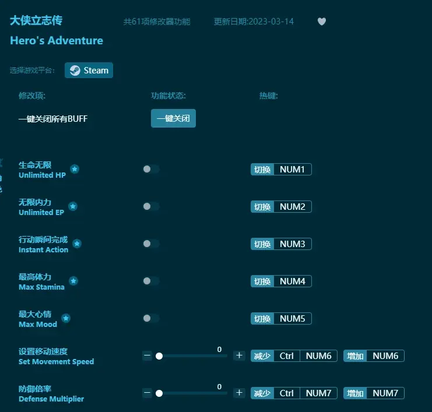Click NUM6 in Movement Speed increase hotkey
The width and height of the screenshot is (432, 412).
pos(385,356)
